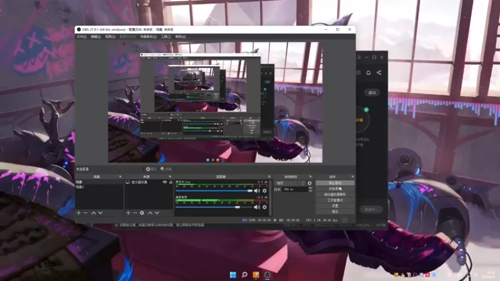Open 视图(V) menu
The image size is (500, 281).
tap(110, 37)
